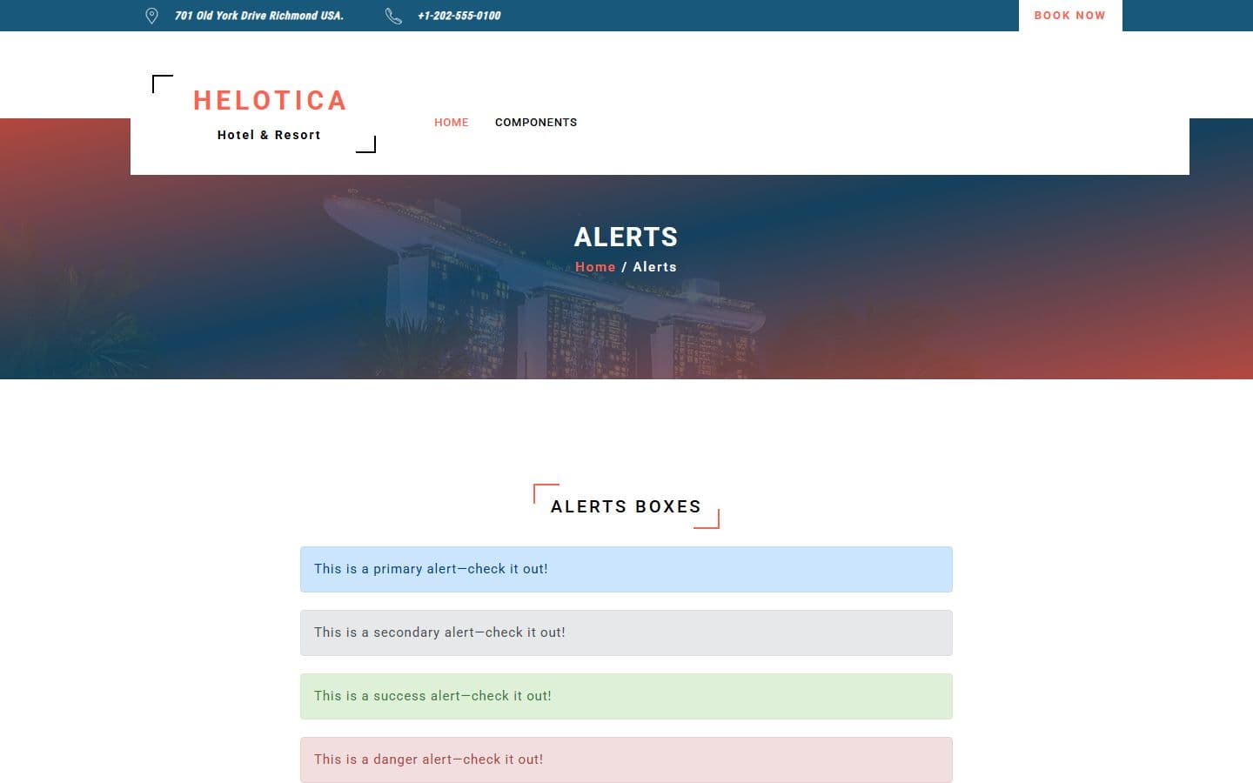
Task: Click the ALERTS banner title
Action: tap(626, 237)
